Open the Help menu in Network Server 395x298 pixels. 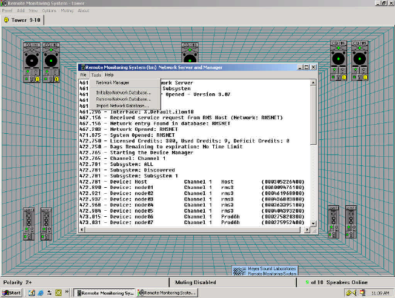click(x=109, y=74)
